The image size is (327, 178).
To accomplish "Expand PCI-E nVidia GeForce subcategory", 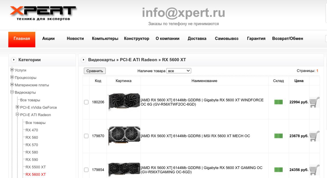I will click(17, 107).
